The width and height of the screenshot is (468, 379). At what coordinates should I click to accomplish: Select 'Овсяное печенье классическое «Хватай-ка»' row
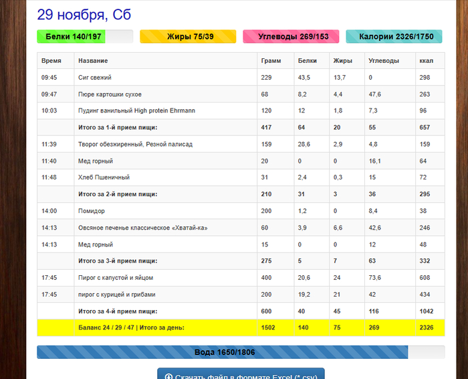(143, 228)
